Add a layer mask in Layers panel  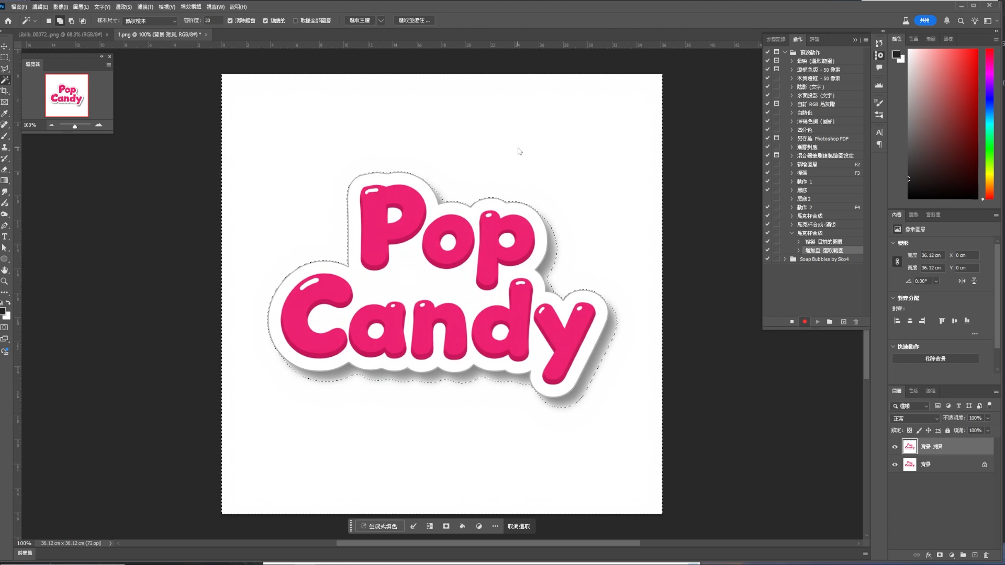pos(940,555)
